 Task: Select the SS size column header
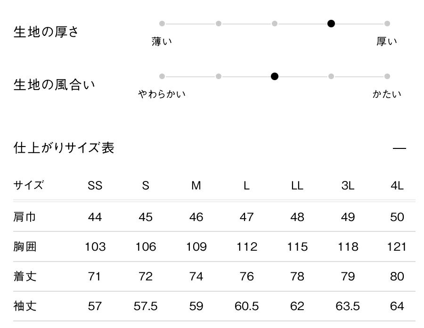(x=95, y=186)
